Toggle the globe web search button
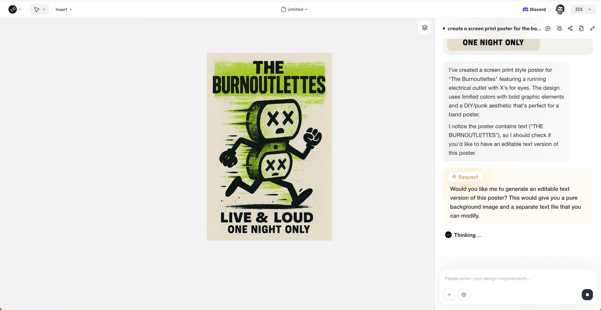Image resolution: width=601 pixels, height=310 pixels. [x=464, y=295]
